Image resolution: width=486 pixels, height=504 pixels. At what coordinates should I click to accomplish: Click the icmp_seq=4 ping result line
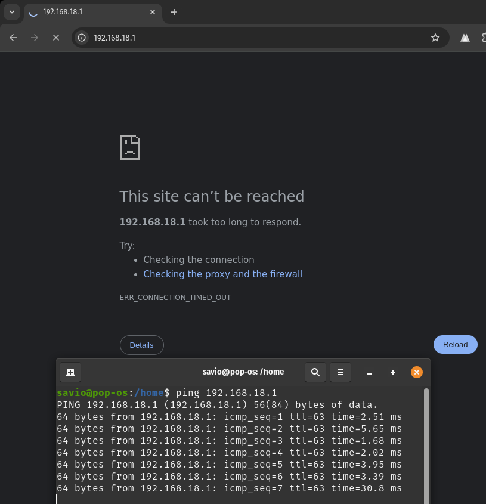(x=229, y=452)
